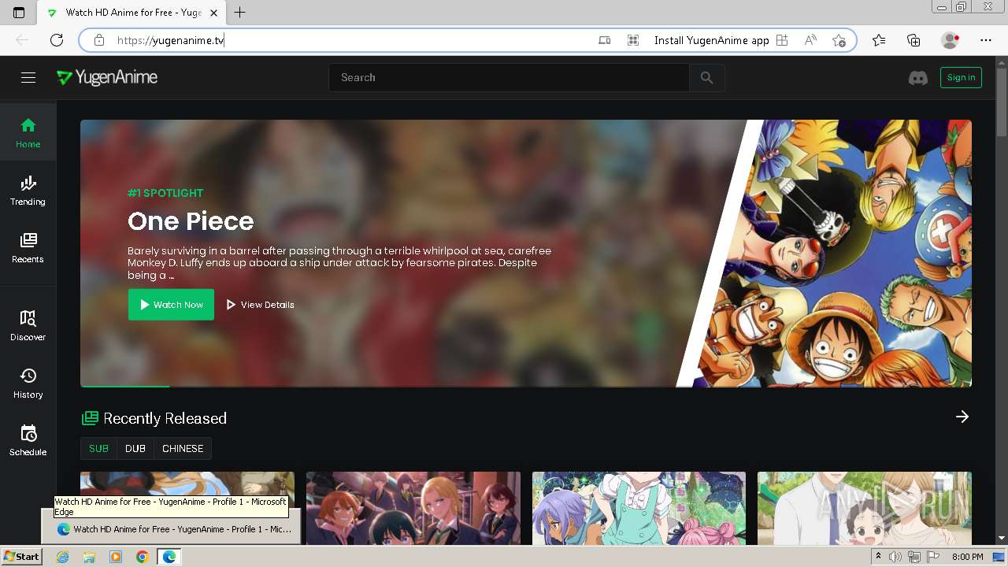The width and height of the screenshot is (1008, 567).
Task: Open the hamburger menu in site header
Action: pyautogui.click(x=28, y=77)
